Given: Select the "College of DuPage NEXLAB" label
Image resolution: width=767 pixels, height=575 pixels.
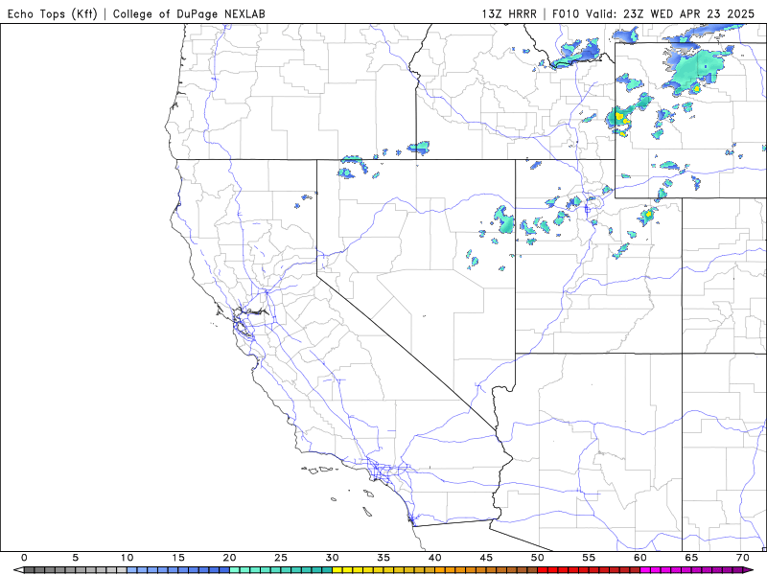Looking at the screenshot, I should point(189,13).
